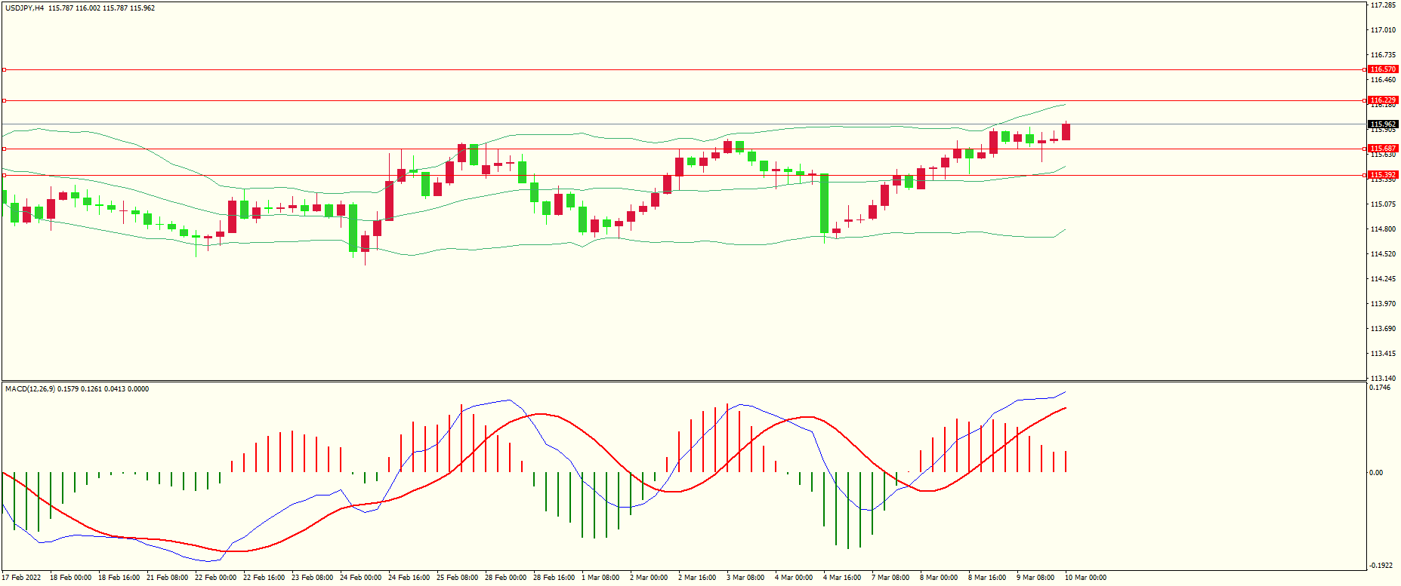Select the 115.392 support level label
The width and height of the screenshot is (1401, 586).
1383,175
